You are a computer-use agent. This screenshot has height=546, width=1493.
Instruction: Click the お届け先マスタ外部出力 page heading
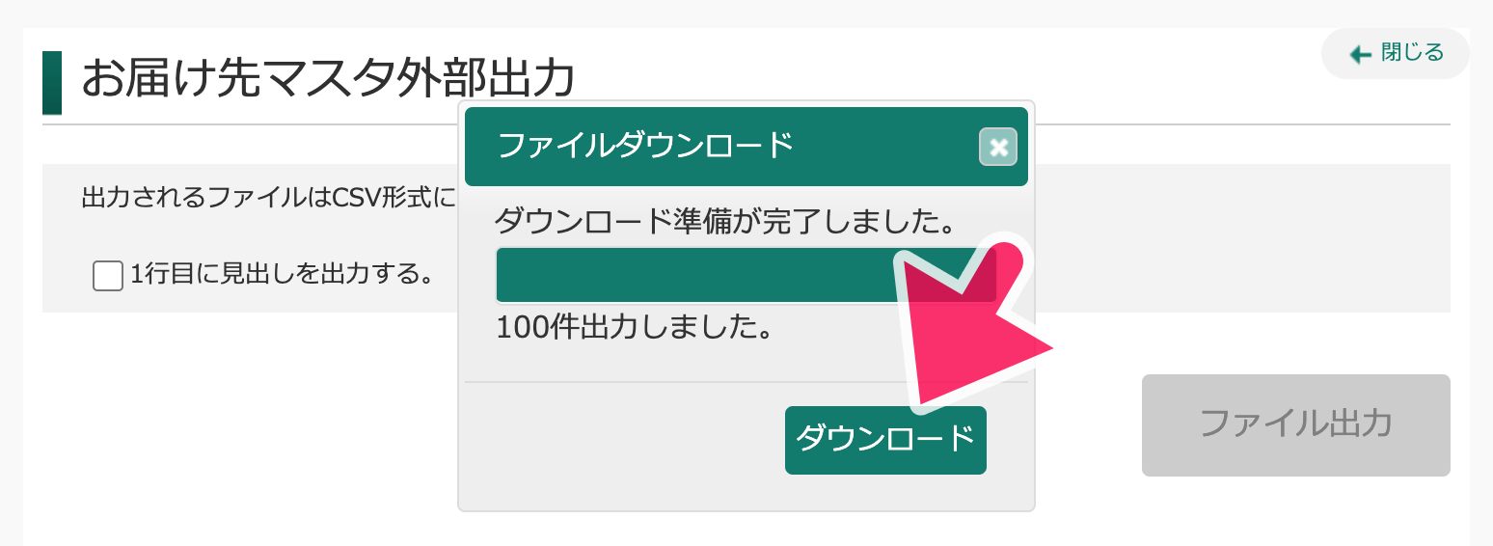coord(328,78)
